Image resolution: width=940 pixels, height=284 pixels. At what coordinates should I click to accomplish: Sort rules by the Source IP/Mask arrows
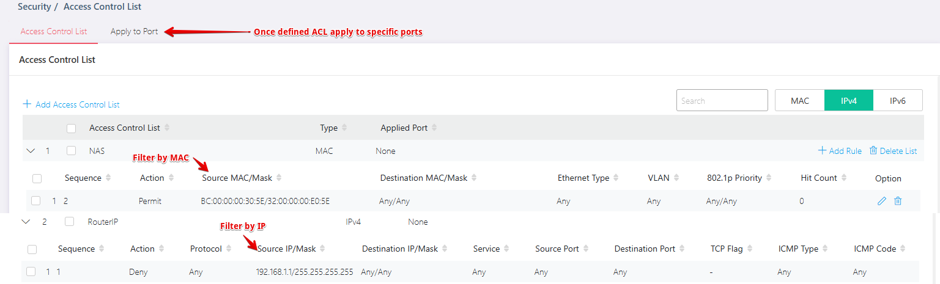point(322,249)
